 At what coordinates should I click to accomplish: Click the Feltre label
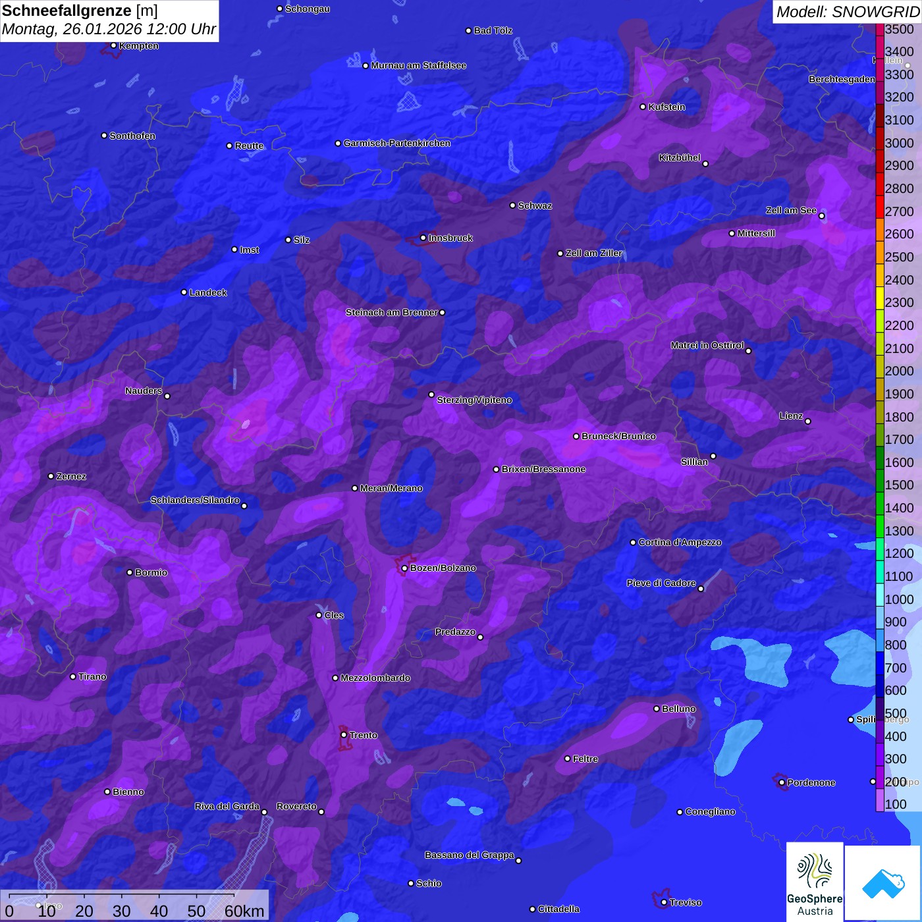tap(585, 759)
